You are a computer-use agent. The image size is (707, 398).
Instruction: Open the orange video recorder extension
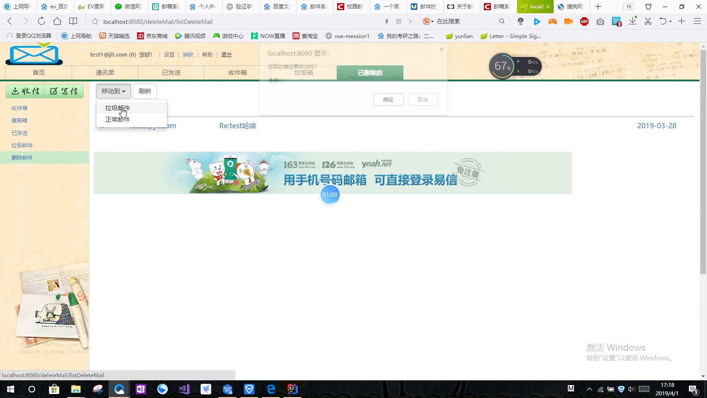point(568,21)
